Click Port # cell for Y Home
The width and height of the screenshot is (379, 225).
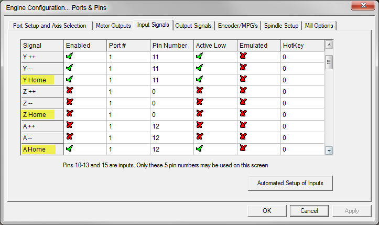128,80
